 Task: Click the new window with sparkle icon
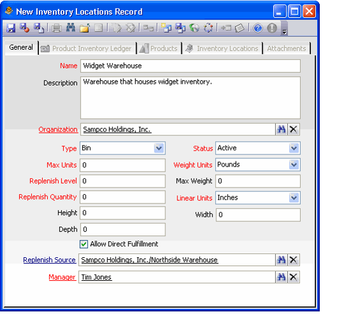pos(166,28)
